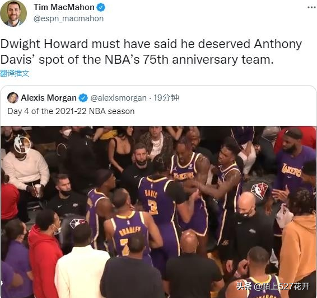The image size is (317, 298).
Task: Click Alexis Morgan's small avatar
Action: (x=13, y=98)
